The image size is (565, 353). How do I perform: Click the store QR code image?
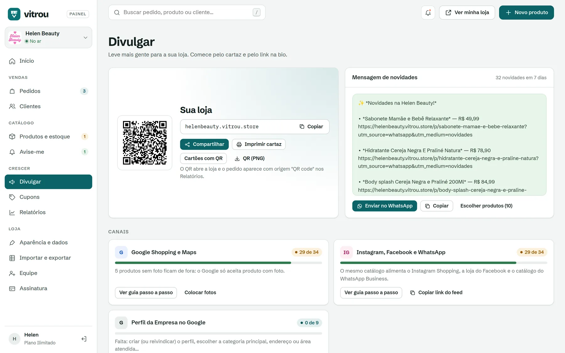pos(145,143)
